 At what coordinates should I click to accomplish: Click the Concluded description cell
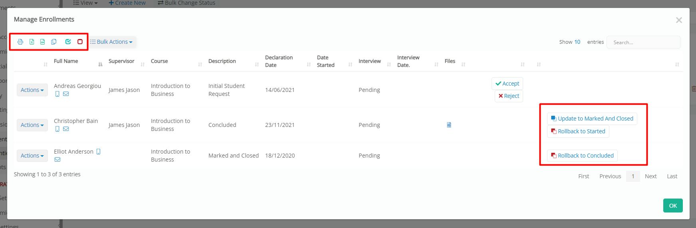pyautogui.click(x=222, y=125)
